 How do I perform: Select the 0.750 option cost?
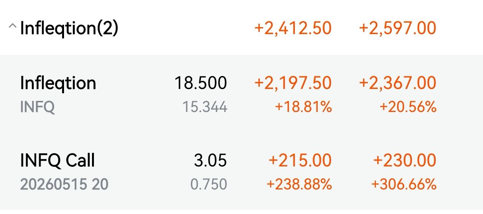click(x=209, y=184)
